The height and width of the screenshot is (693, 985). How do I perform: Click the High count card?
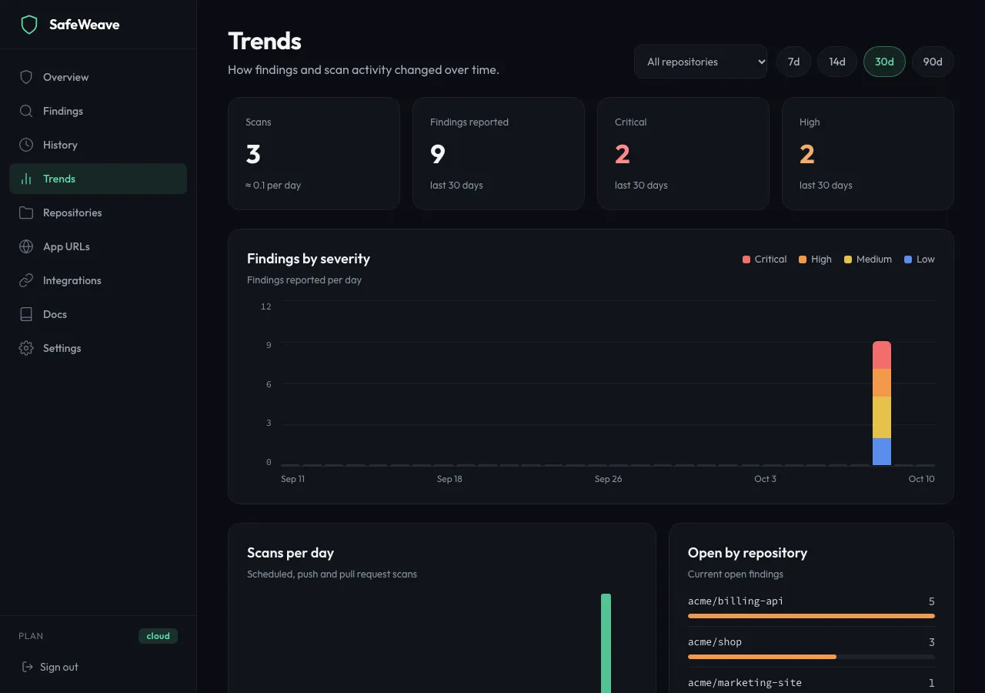coord(868,153)
